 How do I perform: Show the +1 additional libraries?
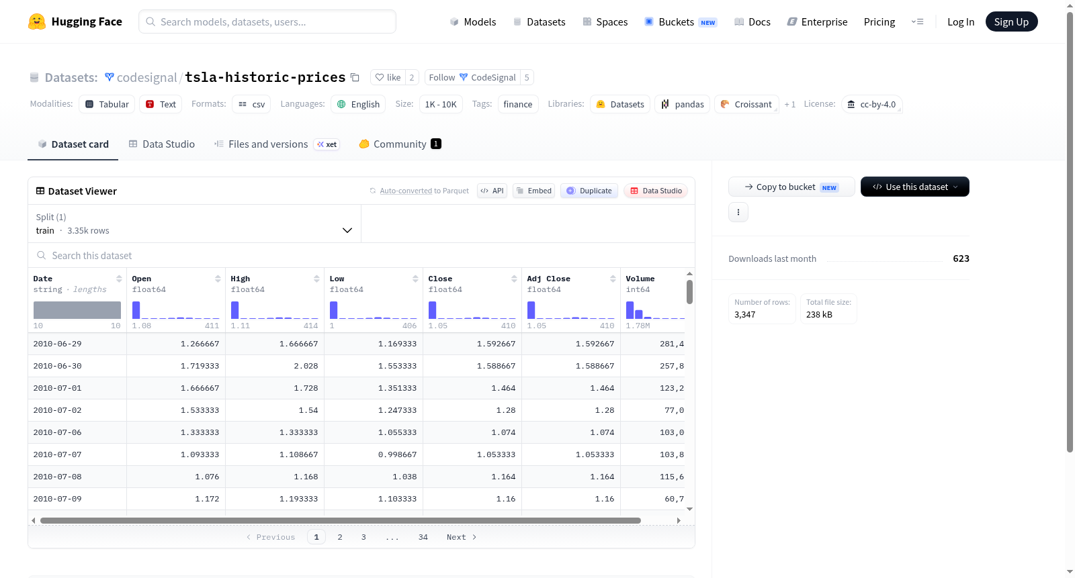tap(790, 104)
